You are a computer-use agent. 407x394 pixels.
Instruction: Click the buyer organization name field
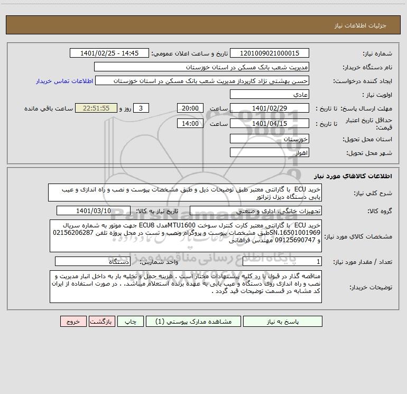click(x=201, y=67)
